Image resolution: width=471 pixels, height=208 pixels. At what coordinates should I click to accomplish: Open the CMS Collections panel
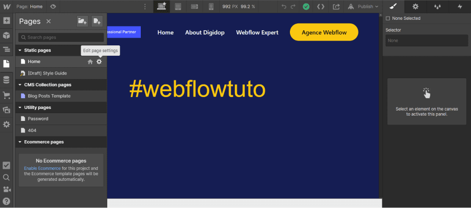click(x=6, y=80)
